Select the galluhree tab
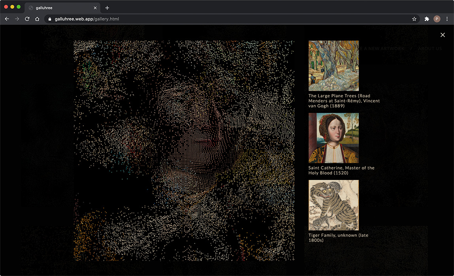This screenshot has height=276, width=454. pyautogui.click(x=62, y=8)
